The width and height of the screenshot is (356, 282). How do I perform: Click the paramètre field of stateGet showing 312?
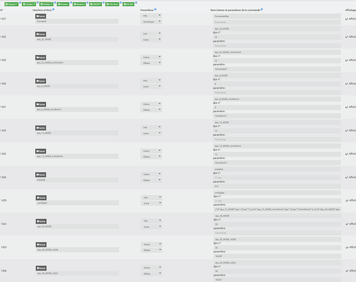(277, 186)
